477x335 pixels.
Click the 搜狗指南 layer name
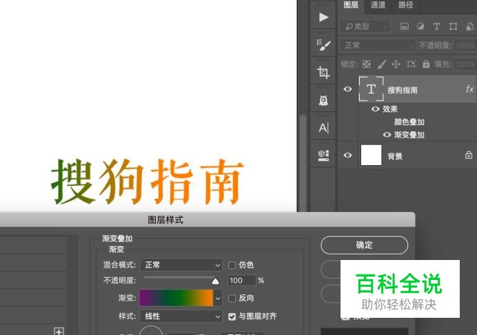click(403, 90)
